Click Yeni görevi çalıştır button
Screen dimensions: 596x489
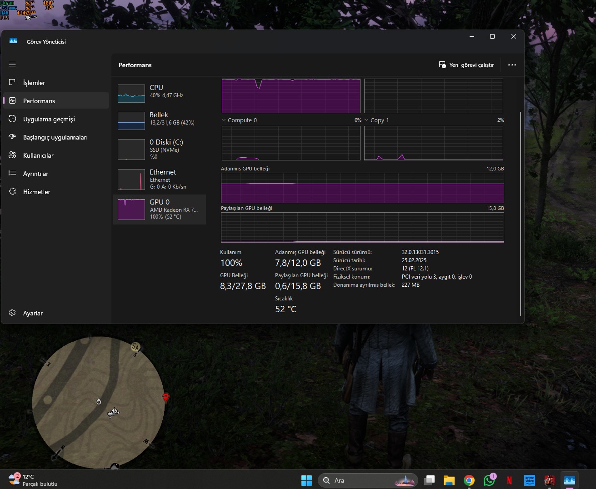[466, 65]
